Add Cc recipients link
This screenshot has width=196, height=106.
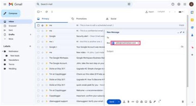182,46
